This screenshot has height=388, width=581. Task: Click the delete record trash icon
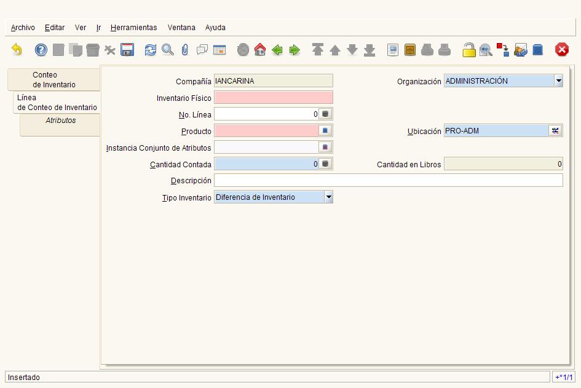click(x=93, y=50)
